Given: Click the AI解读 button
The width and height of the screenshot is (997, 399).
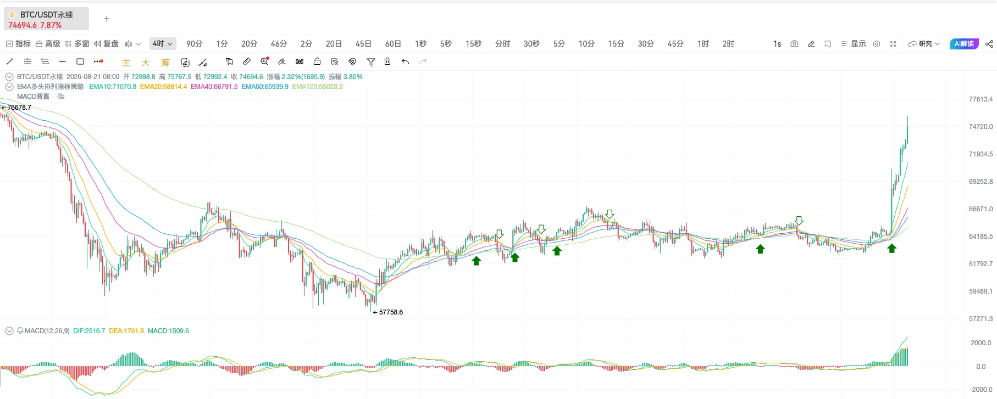Looking at the screenshot, I should [964, 44].
